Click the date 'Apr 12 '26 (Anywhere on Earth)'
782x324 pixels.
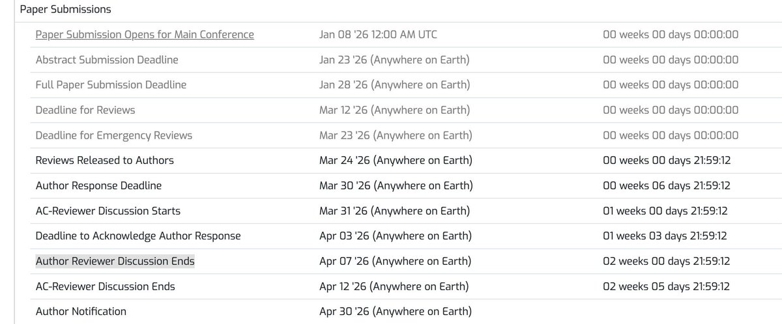pos(394,286)
